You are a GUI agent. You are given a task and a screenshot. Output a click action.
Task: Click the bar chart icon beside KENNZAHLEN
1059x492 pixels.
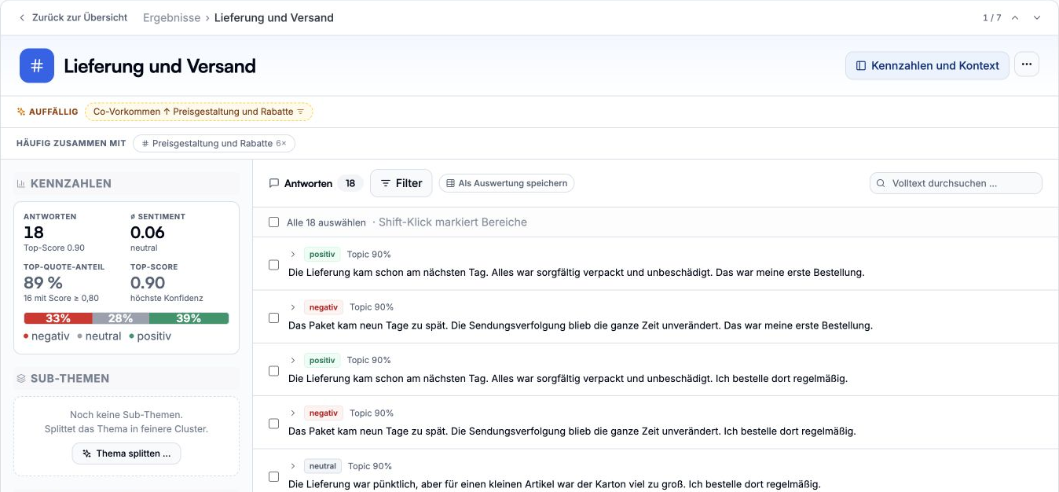coord(21,184)
